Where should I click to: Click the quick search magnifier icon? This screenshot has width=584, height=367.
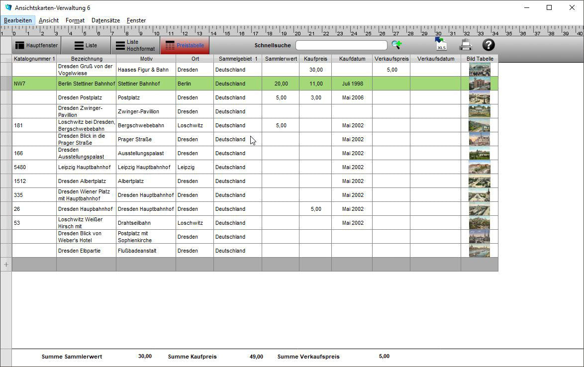tap(396, 45)
